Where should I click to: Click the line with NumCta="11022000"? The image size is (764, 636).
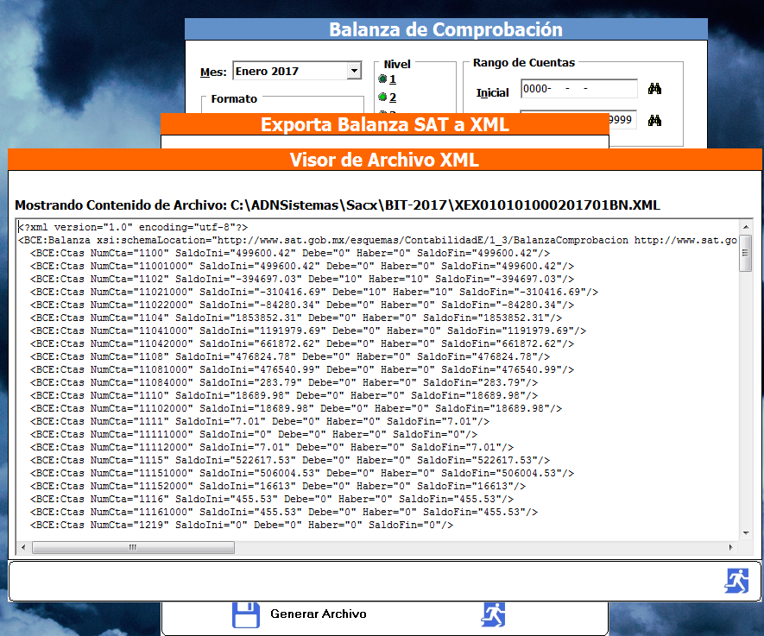pos(302,305)
